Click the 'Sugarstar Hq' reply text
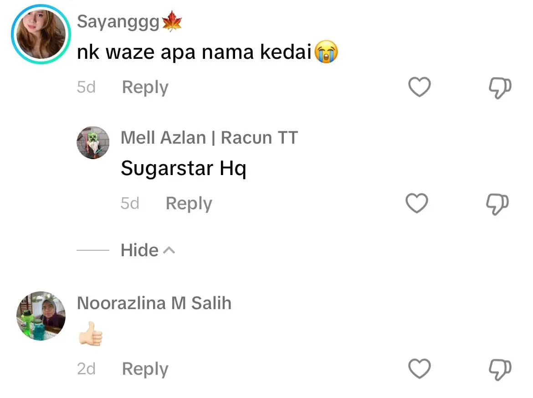Image resolution: width=533 pixels, height=398 pixels. coord(183,169)
